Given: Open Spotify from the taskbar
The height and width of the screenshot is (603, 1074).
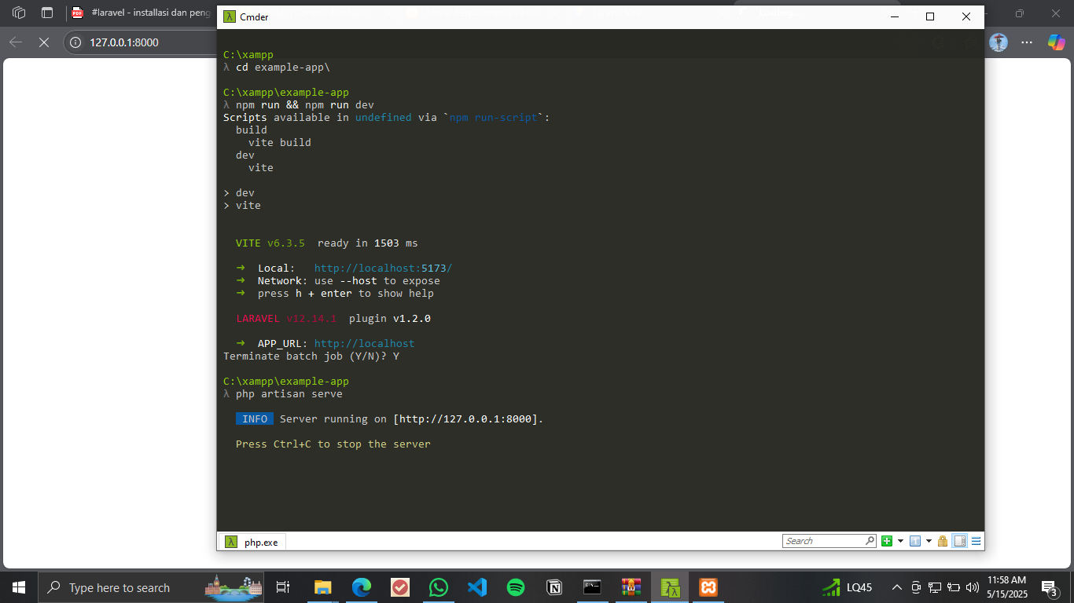Looking at the screenshot, I should click(x=515, y=587).
